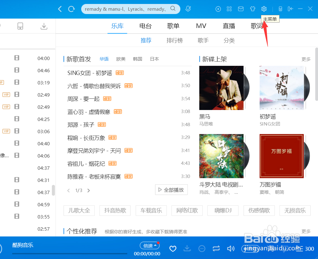Go to next page of new songs
Viewport: 318px width, 259px height.
point(89,190)
